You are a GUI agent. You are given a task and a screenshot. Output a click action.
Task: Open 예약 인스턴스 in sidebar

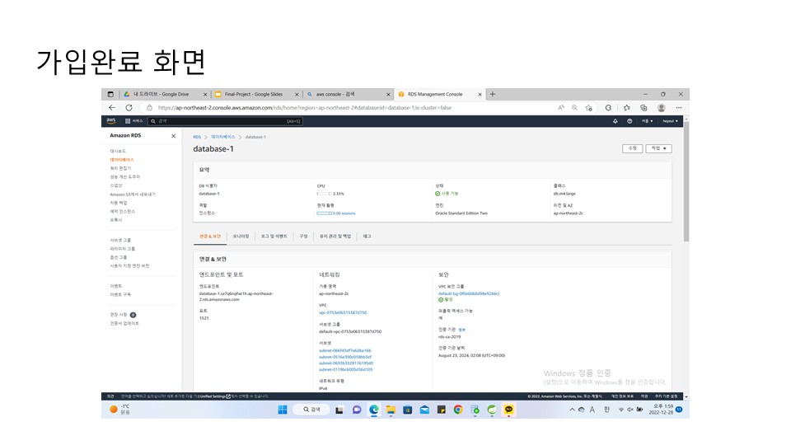coord(123,211)
